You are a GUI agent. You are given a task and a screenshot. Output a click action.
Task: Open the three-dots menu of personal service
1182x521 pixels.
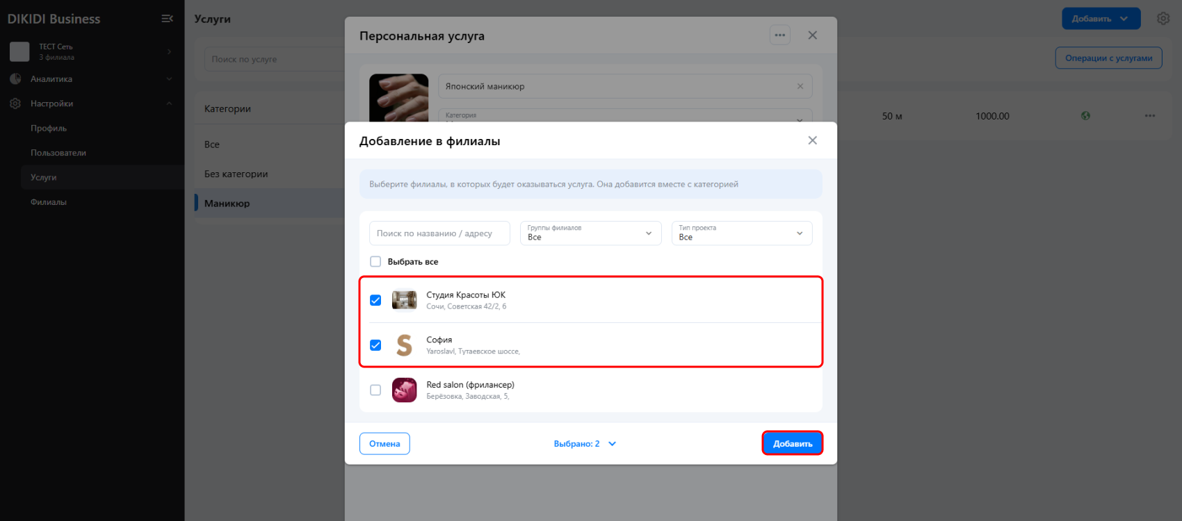779,35
